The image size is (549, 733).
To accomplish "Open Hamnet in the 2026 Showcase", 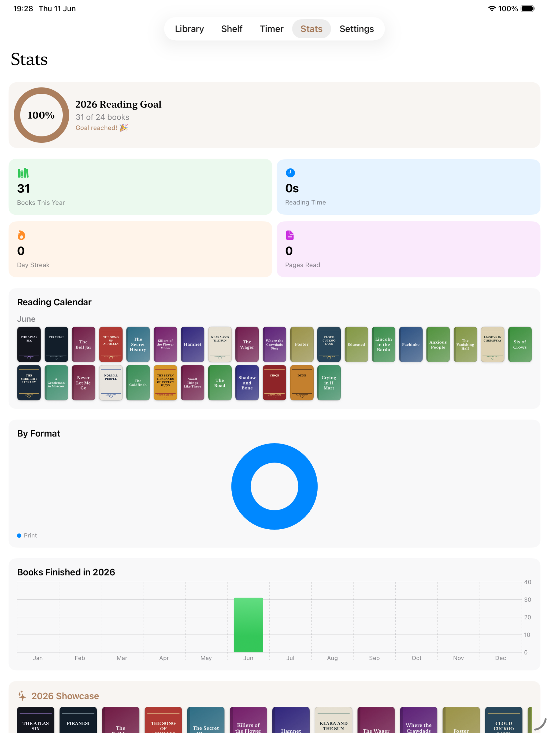I will [291, 720].
